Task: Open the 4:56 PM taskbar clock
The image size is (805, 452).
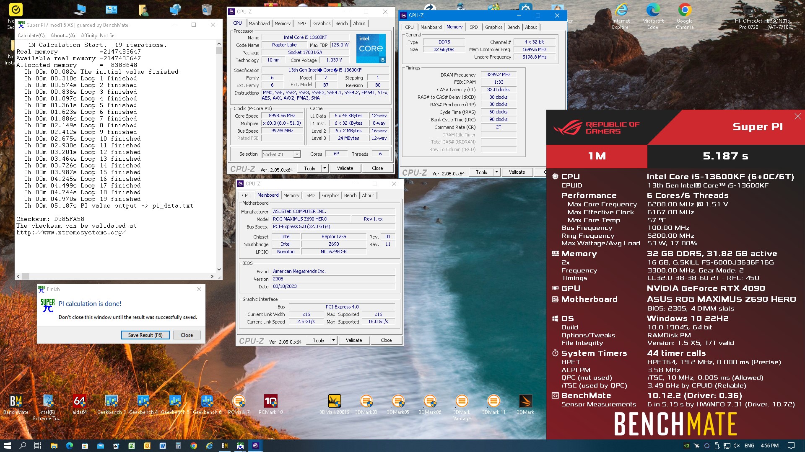Action: click(x=769, y=446)
